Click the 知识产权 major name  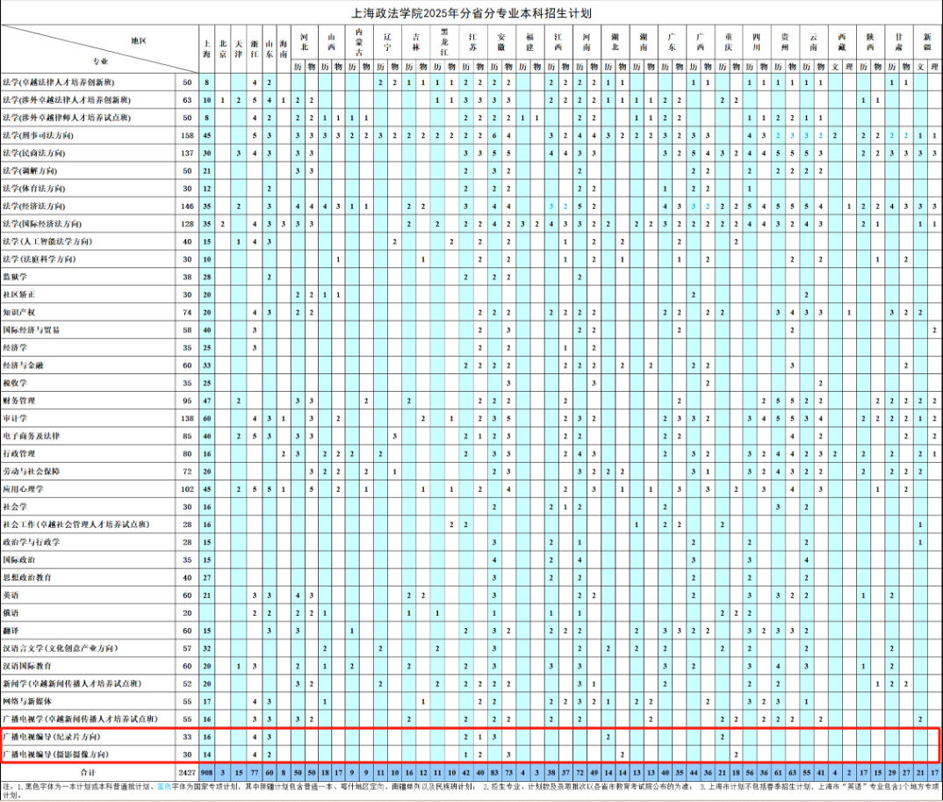point(19,312)
